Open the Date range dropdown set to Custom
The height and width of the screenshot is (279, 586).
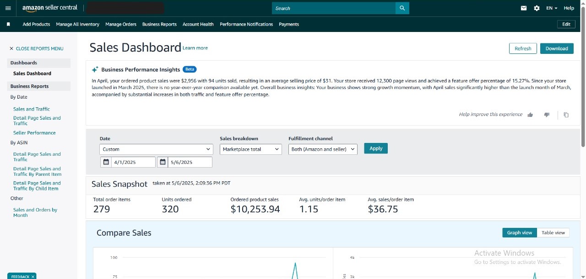coord(156,149)
